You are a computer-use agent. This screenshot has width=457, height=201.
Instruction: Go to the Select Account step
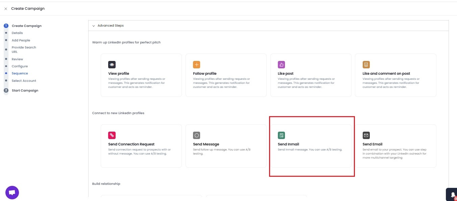click(x=24, y=81)
